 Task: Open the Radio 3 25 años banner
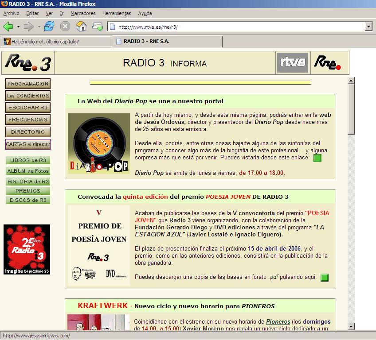27,249
